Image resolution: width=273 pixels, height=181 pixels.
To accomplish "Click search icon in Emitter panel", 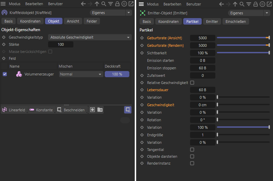I will point(242,4).
